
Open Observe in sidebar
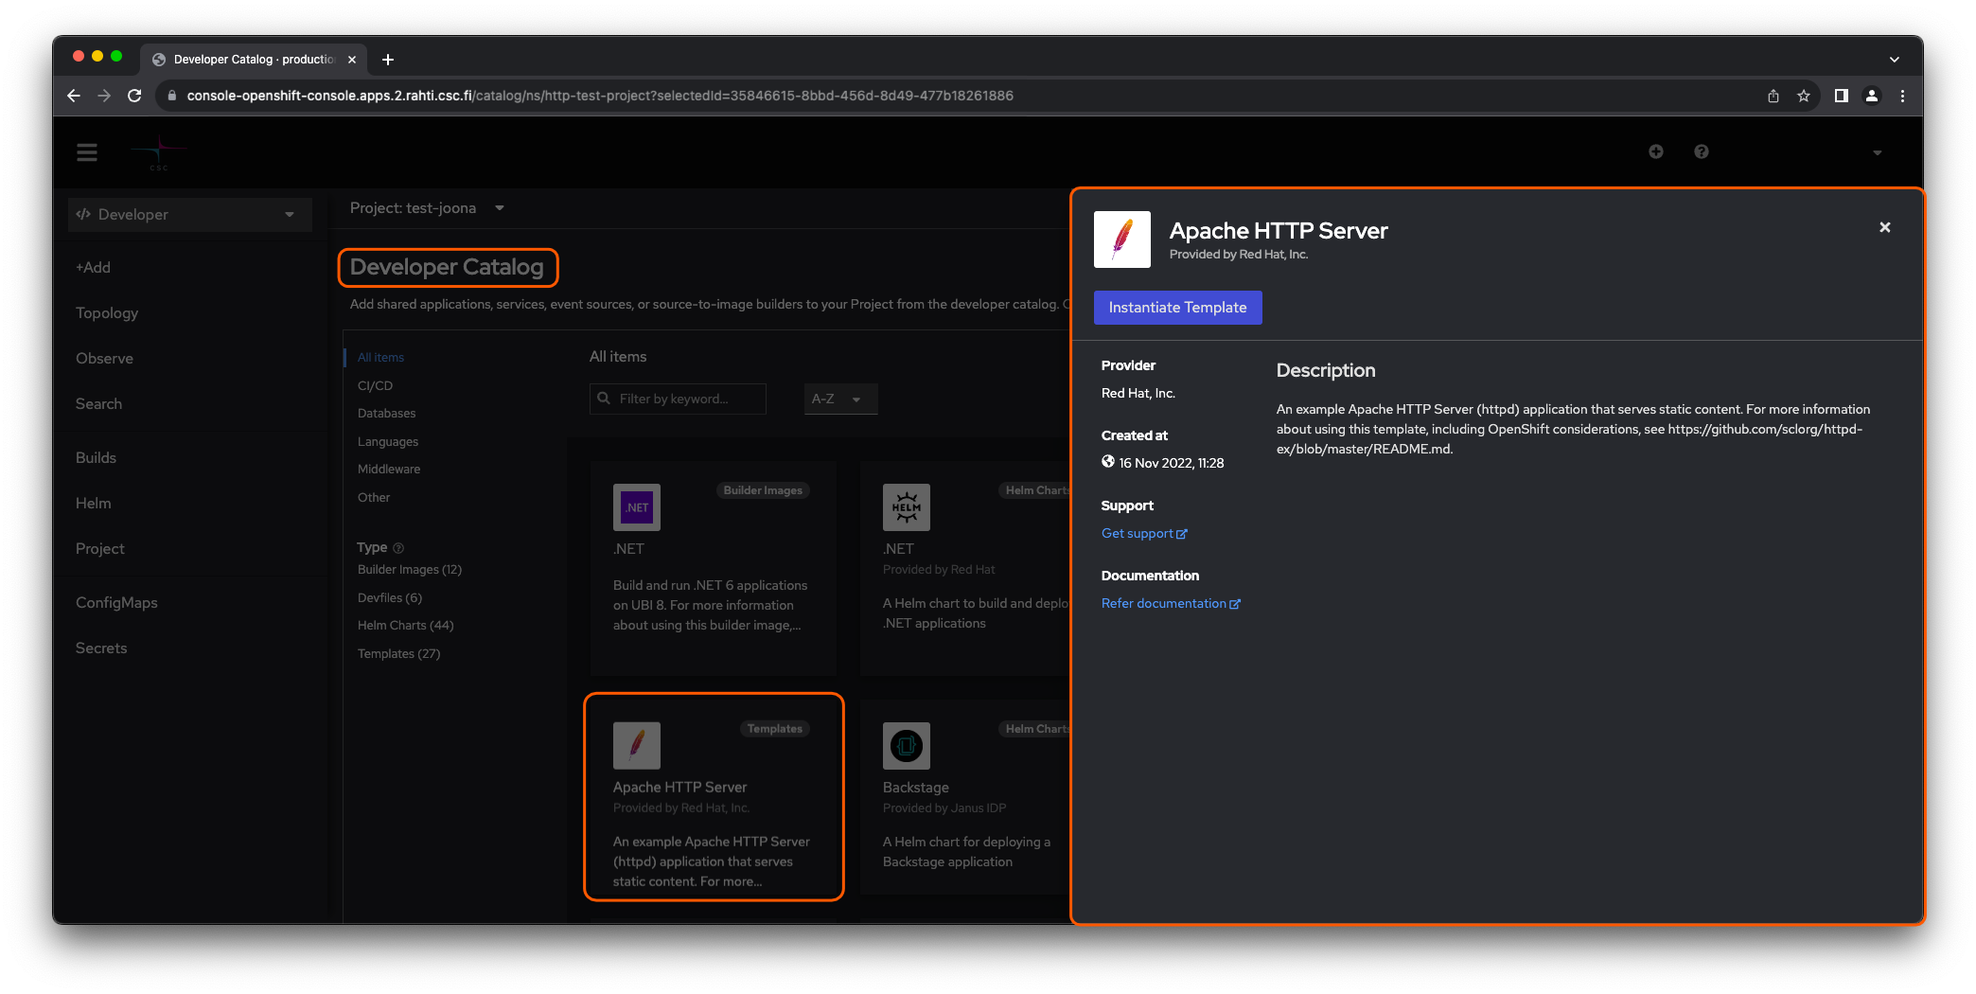(x=104, y=359)
